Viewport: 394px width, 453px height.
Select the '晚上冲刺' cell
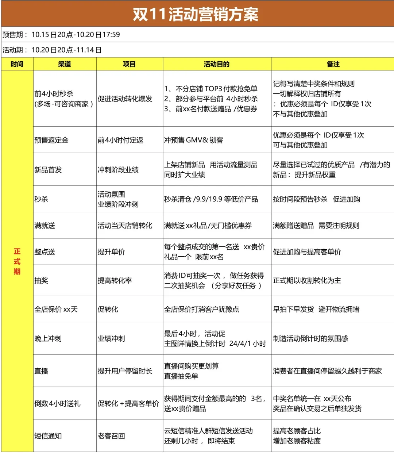click(65, 338)
